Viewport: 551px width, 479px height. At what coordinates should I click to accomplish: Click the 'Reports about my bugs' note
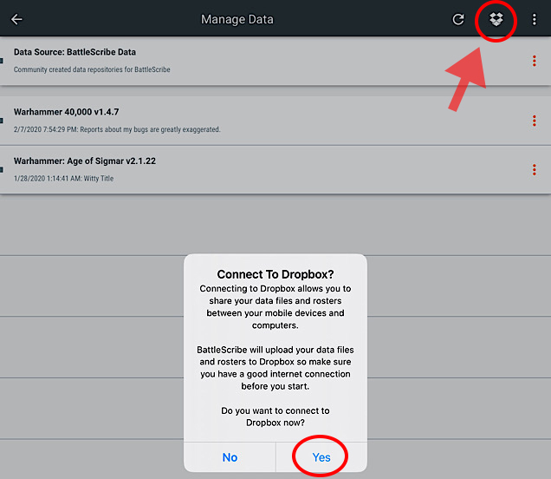tap(117, 129)
